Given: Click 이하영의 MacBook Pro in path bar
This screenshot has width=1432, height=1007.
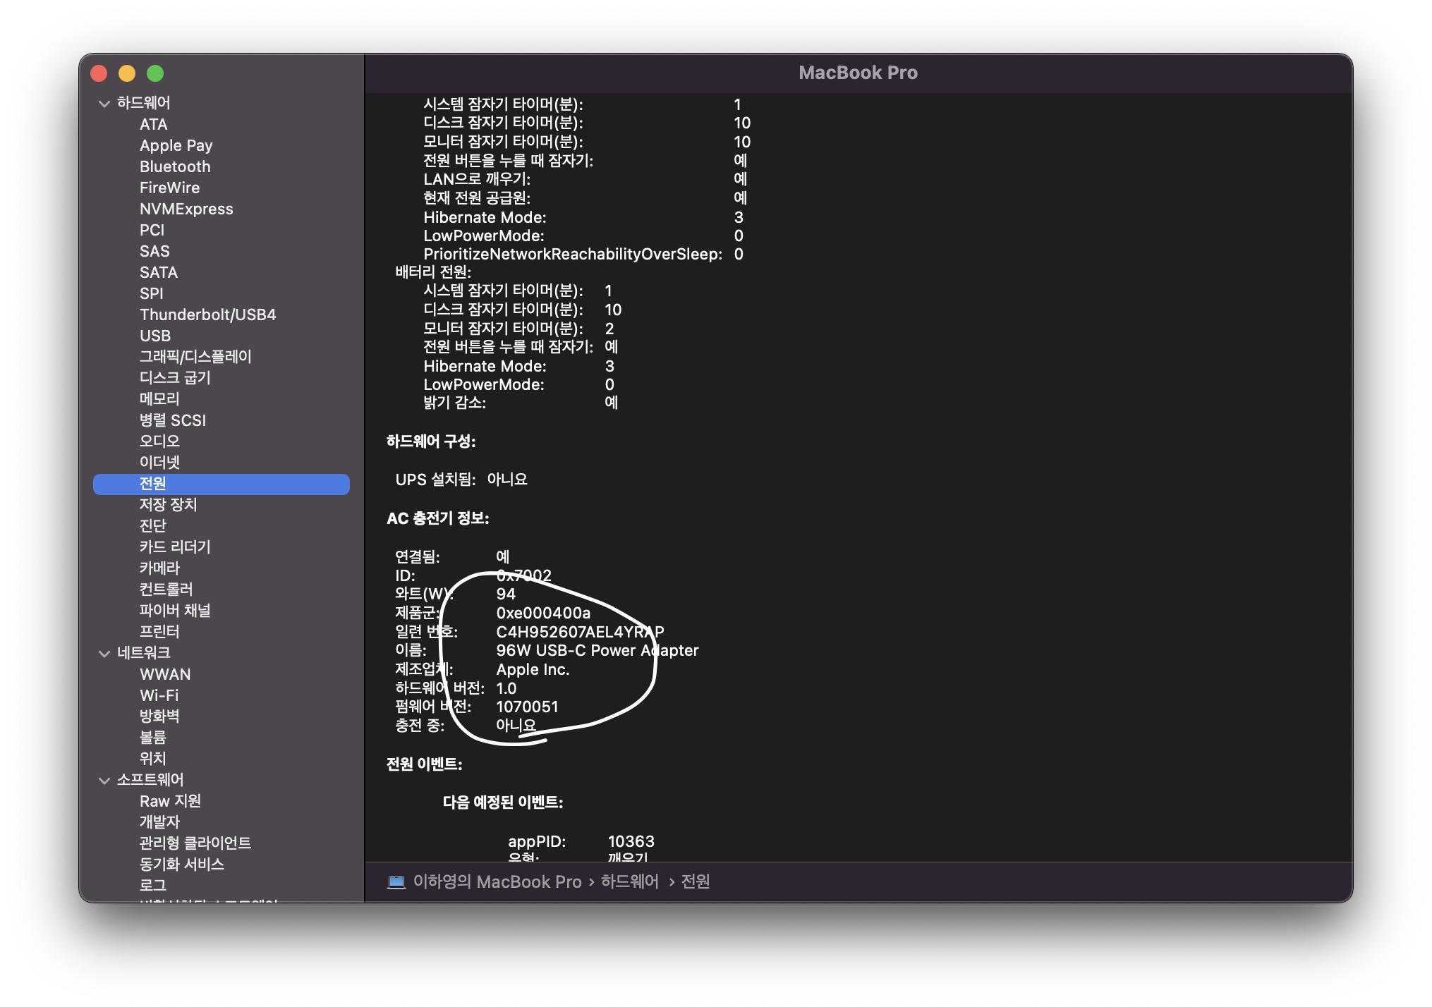Looking at the screenshot, I should [x=497, y=882].
